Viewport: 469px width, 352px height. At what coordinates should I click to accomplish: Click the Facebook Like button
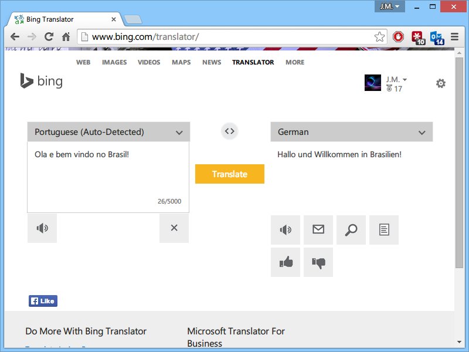[43, 301]
